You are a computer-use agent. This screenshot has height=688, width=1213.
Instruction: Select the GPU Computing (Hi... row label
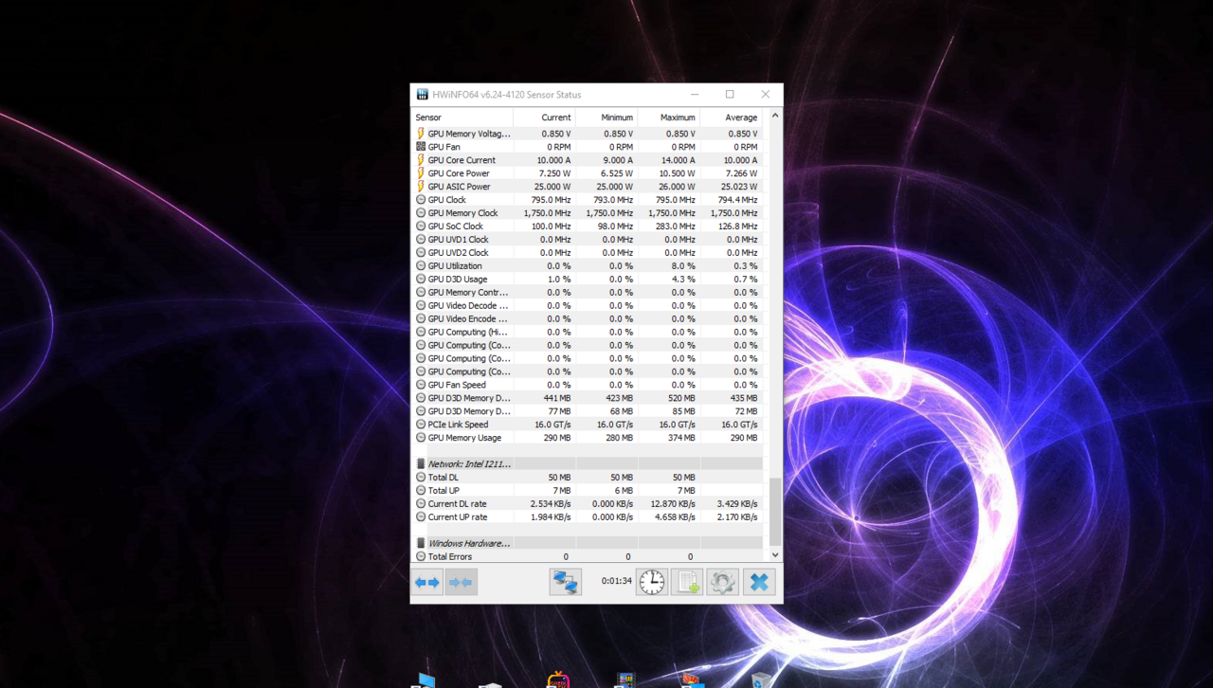(x=468, y=333)
